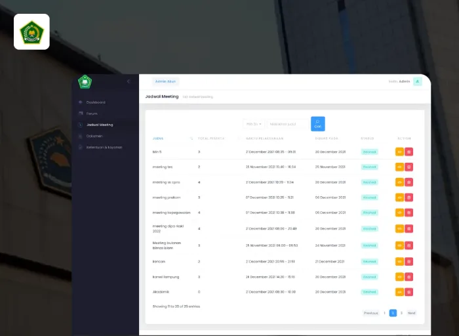The width and height of the screenshot is (459, 336).
Task: Click the text 'Showing 11 to 20 of 25 entries'
Action: (x=176, y=306)
